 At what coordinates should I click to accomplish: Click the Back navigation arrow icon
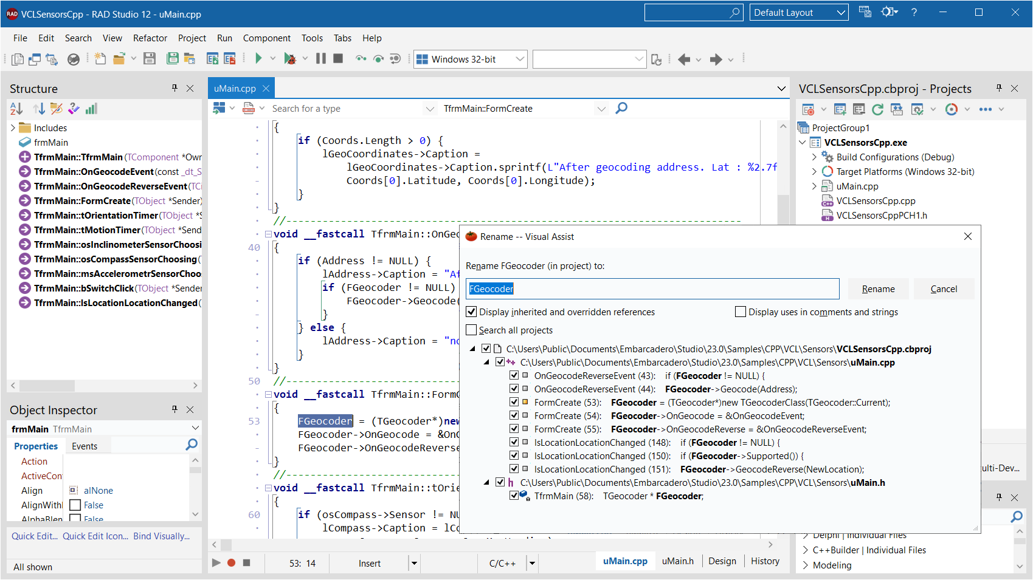[x=684, y=59]
